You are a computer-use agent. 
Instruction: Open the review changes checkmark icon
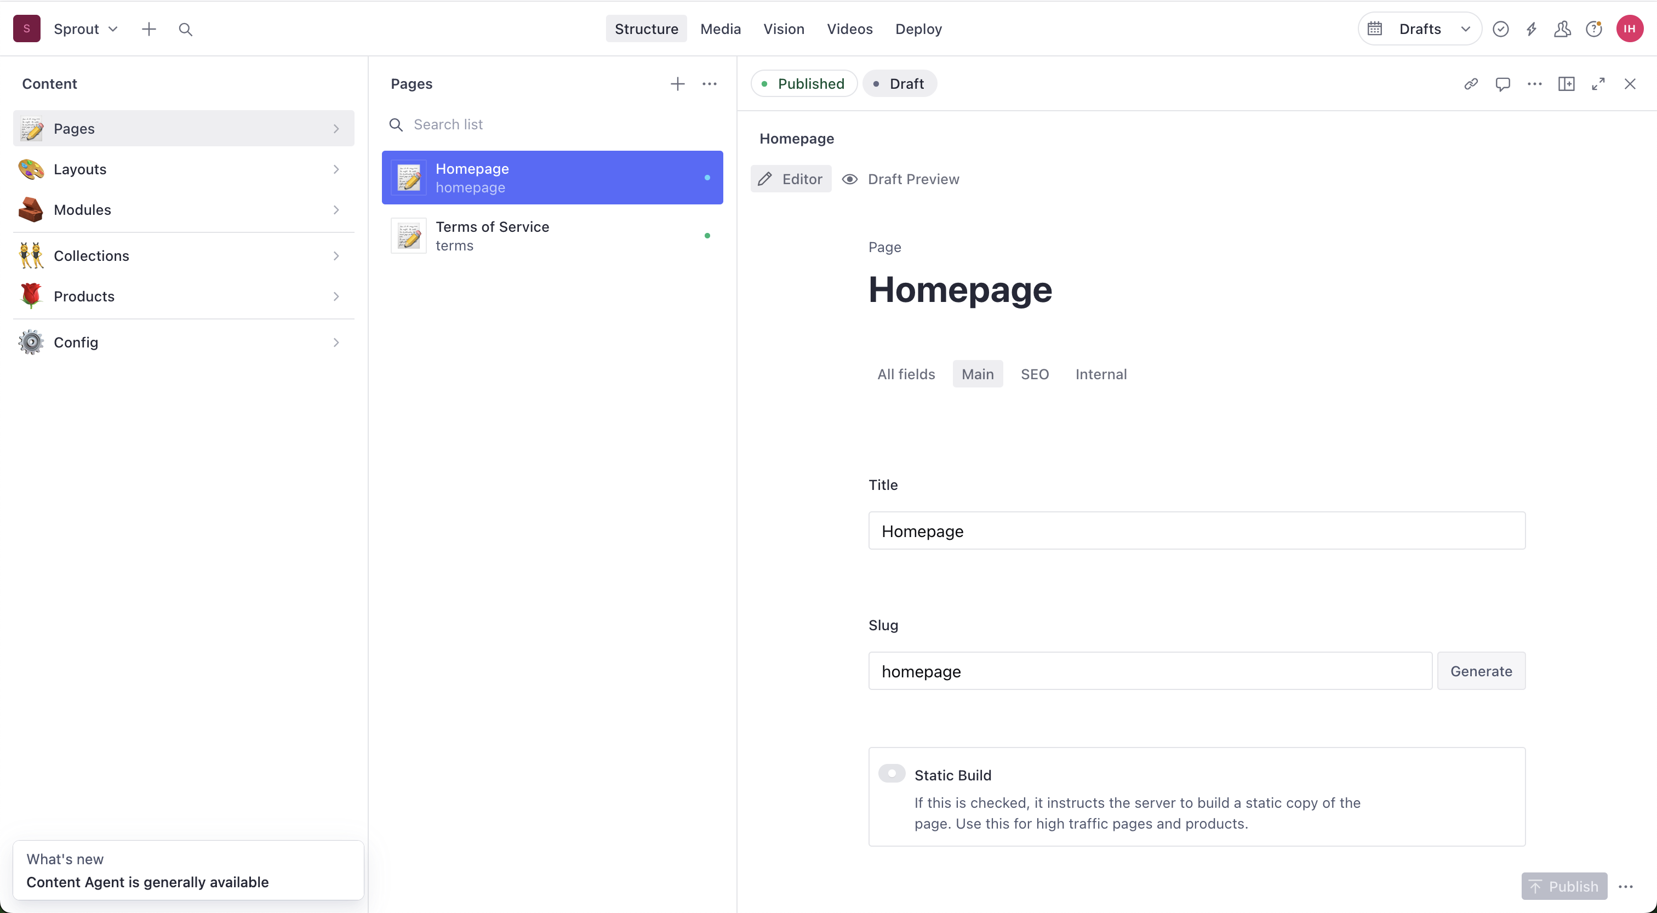coord(1501,28)
